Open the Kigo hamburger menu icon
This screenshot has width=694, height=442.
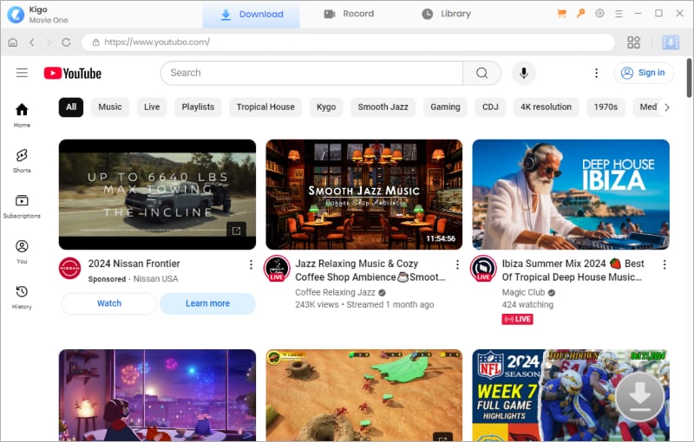[x=619, y=14]
